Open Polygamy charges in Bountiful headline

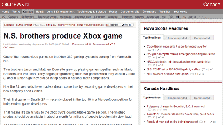click(x=176, y=106)
